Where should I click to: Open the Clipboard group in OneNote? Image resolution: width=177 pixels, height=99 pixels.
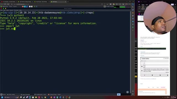(143, 8)
